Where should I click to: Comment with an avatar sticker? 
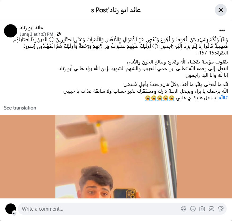[x=183, y=209]
